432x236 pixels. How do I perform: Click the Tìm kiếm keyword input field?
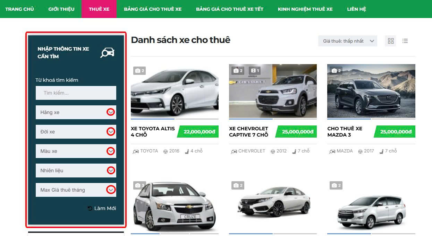[76, 93]
